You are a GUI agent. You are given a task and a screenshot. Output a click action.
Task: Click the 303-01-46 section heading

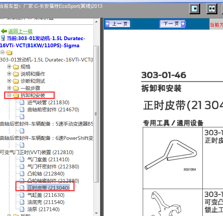(163, 75)
